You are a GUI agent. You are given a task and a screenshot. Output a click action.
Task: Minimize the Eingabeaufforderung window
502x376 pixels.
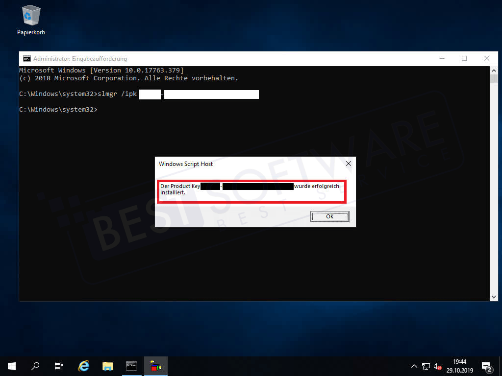tap(442, 58)
